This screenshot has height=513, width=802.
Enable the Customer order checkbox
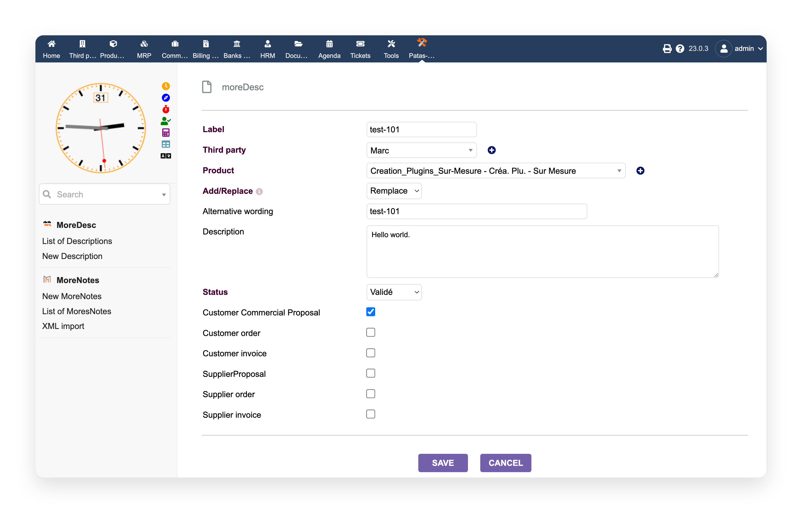tap(370, 332)
